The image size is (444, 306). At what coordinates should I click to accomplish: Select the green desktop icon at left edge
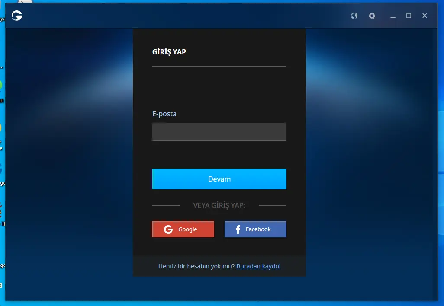point(1,86)
